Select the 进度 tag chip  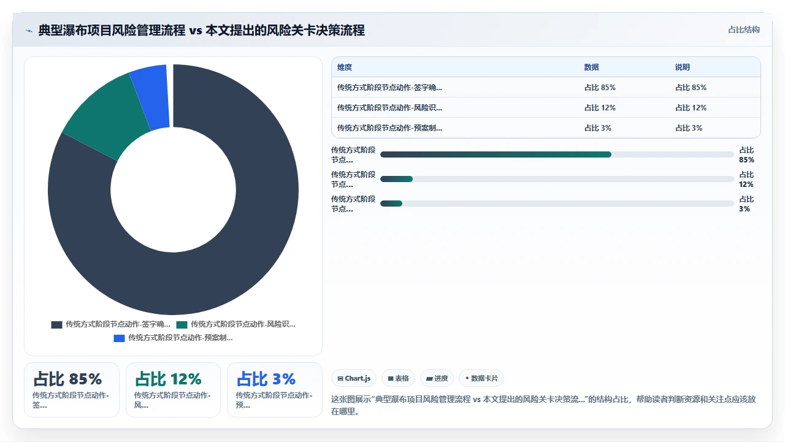(437, 378)
